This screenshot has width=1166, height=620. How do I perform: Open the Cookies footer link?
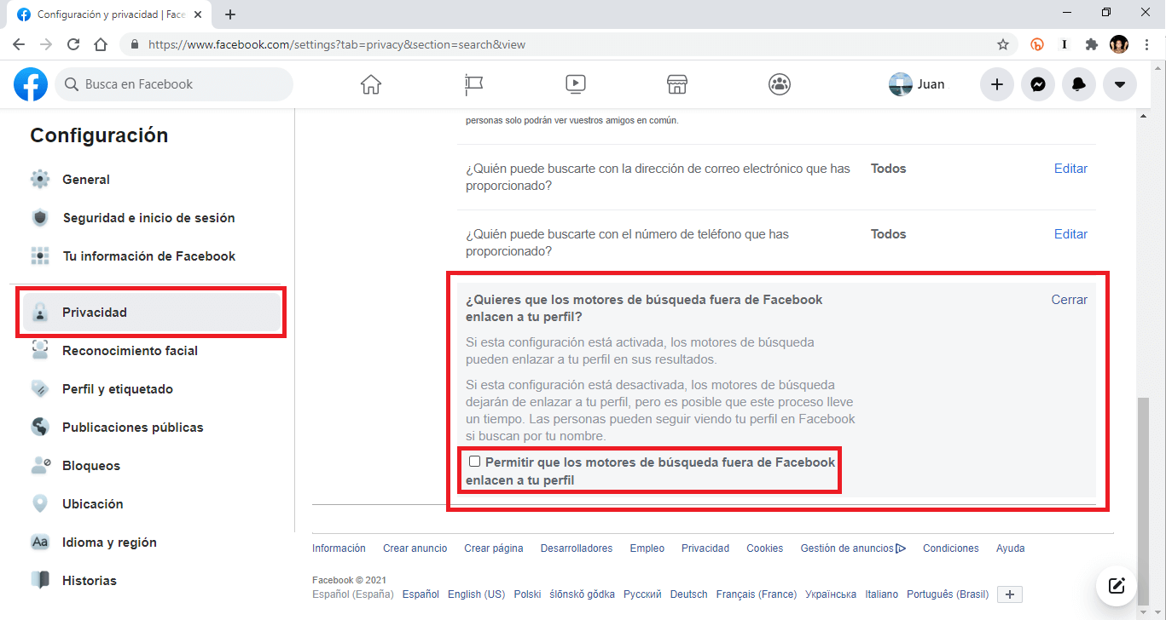764,548
